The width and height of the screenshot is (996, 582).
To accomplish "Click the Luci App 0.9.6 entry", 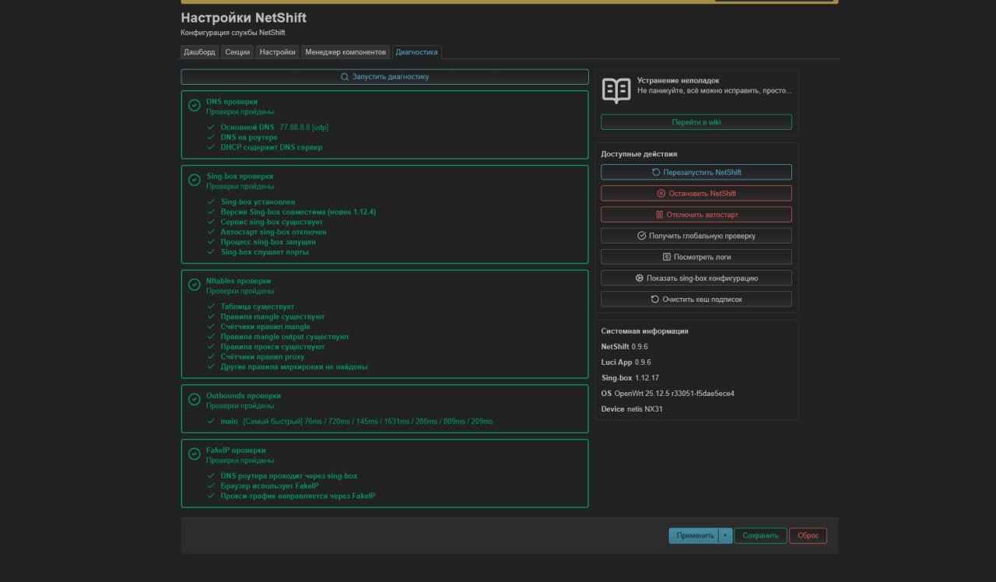I will [626, 362].
